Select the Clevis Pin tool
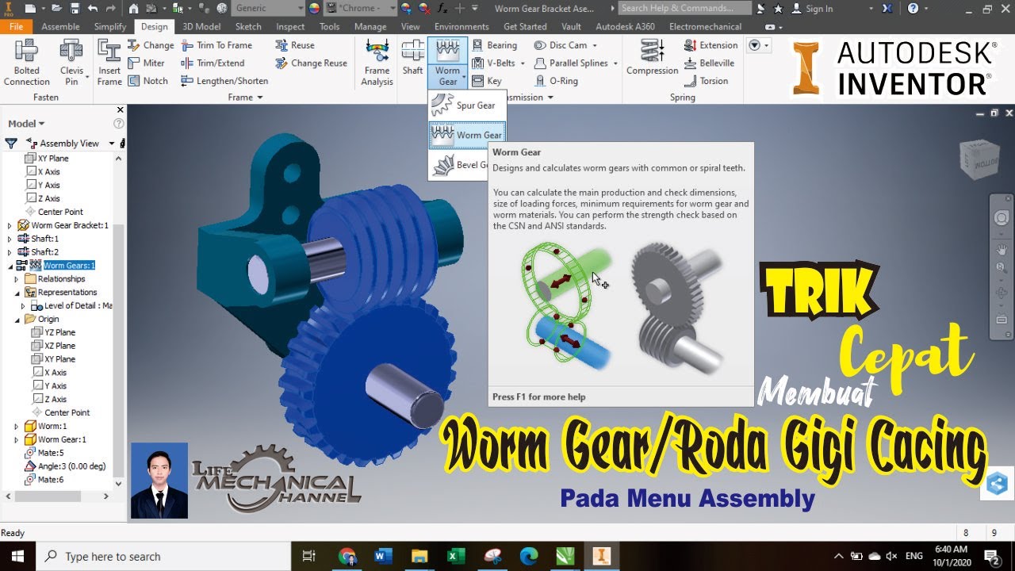Screen dimensions: 1015x571 point(71,63)
